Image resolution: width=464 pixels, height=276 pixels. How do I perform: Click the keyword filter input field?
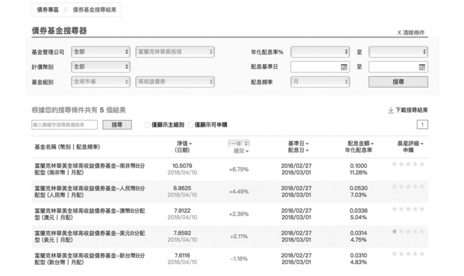coord(64,125)
